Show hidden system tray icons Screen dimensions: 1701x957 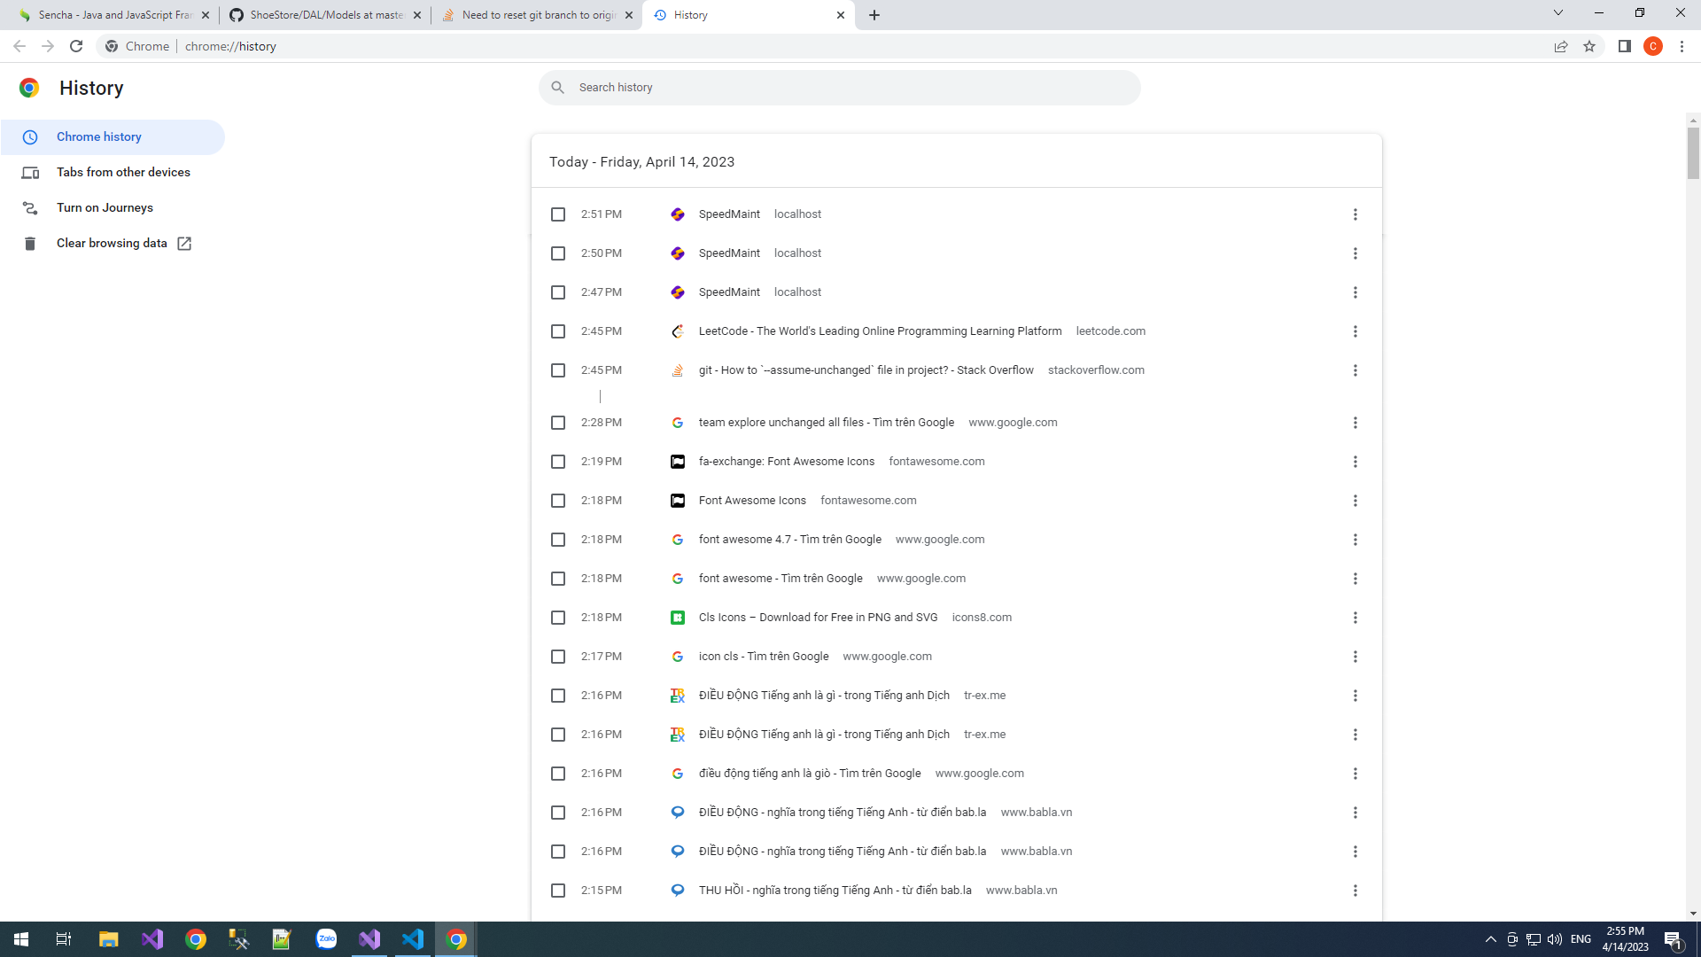[1490, 939]
